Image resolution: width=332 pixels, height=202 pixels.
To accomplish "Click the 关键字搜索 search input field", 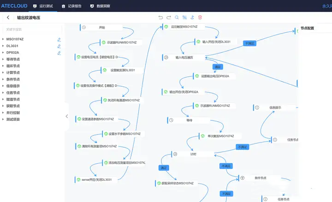I will (31, 29).
